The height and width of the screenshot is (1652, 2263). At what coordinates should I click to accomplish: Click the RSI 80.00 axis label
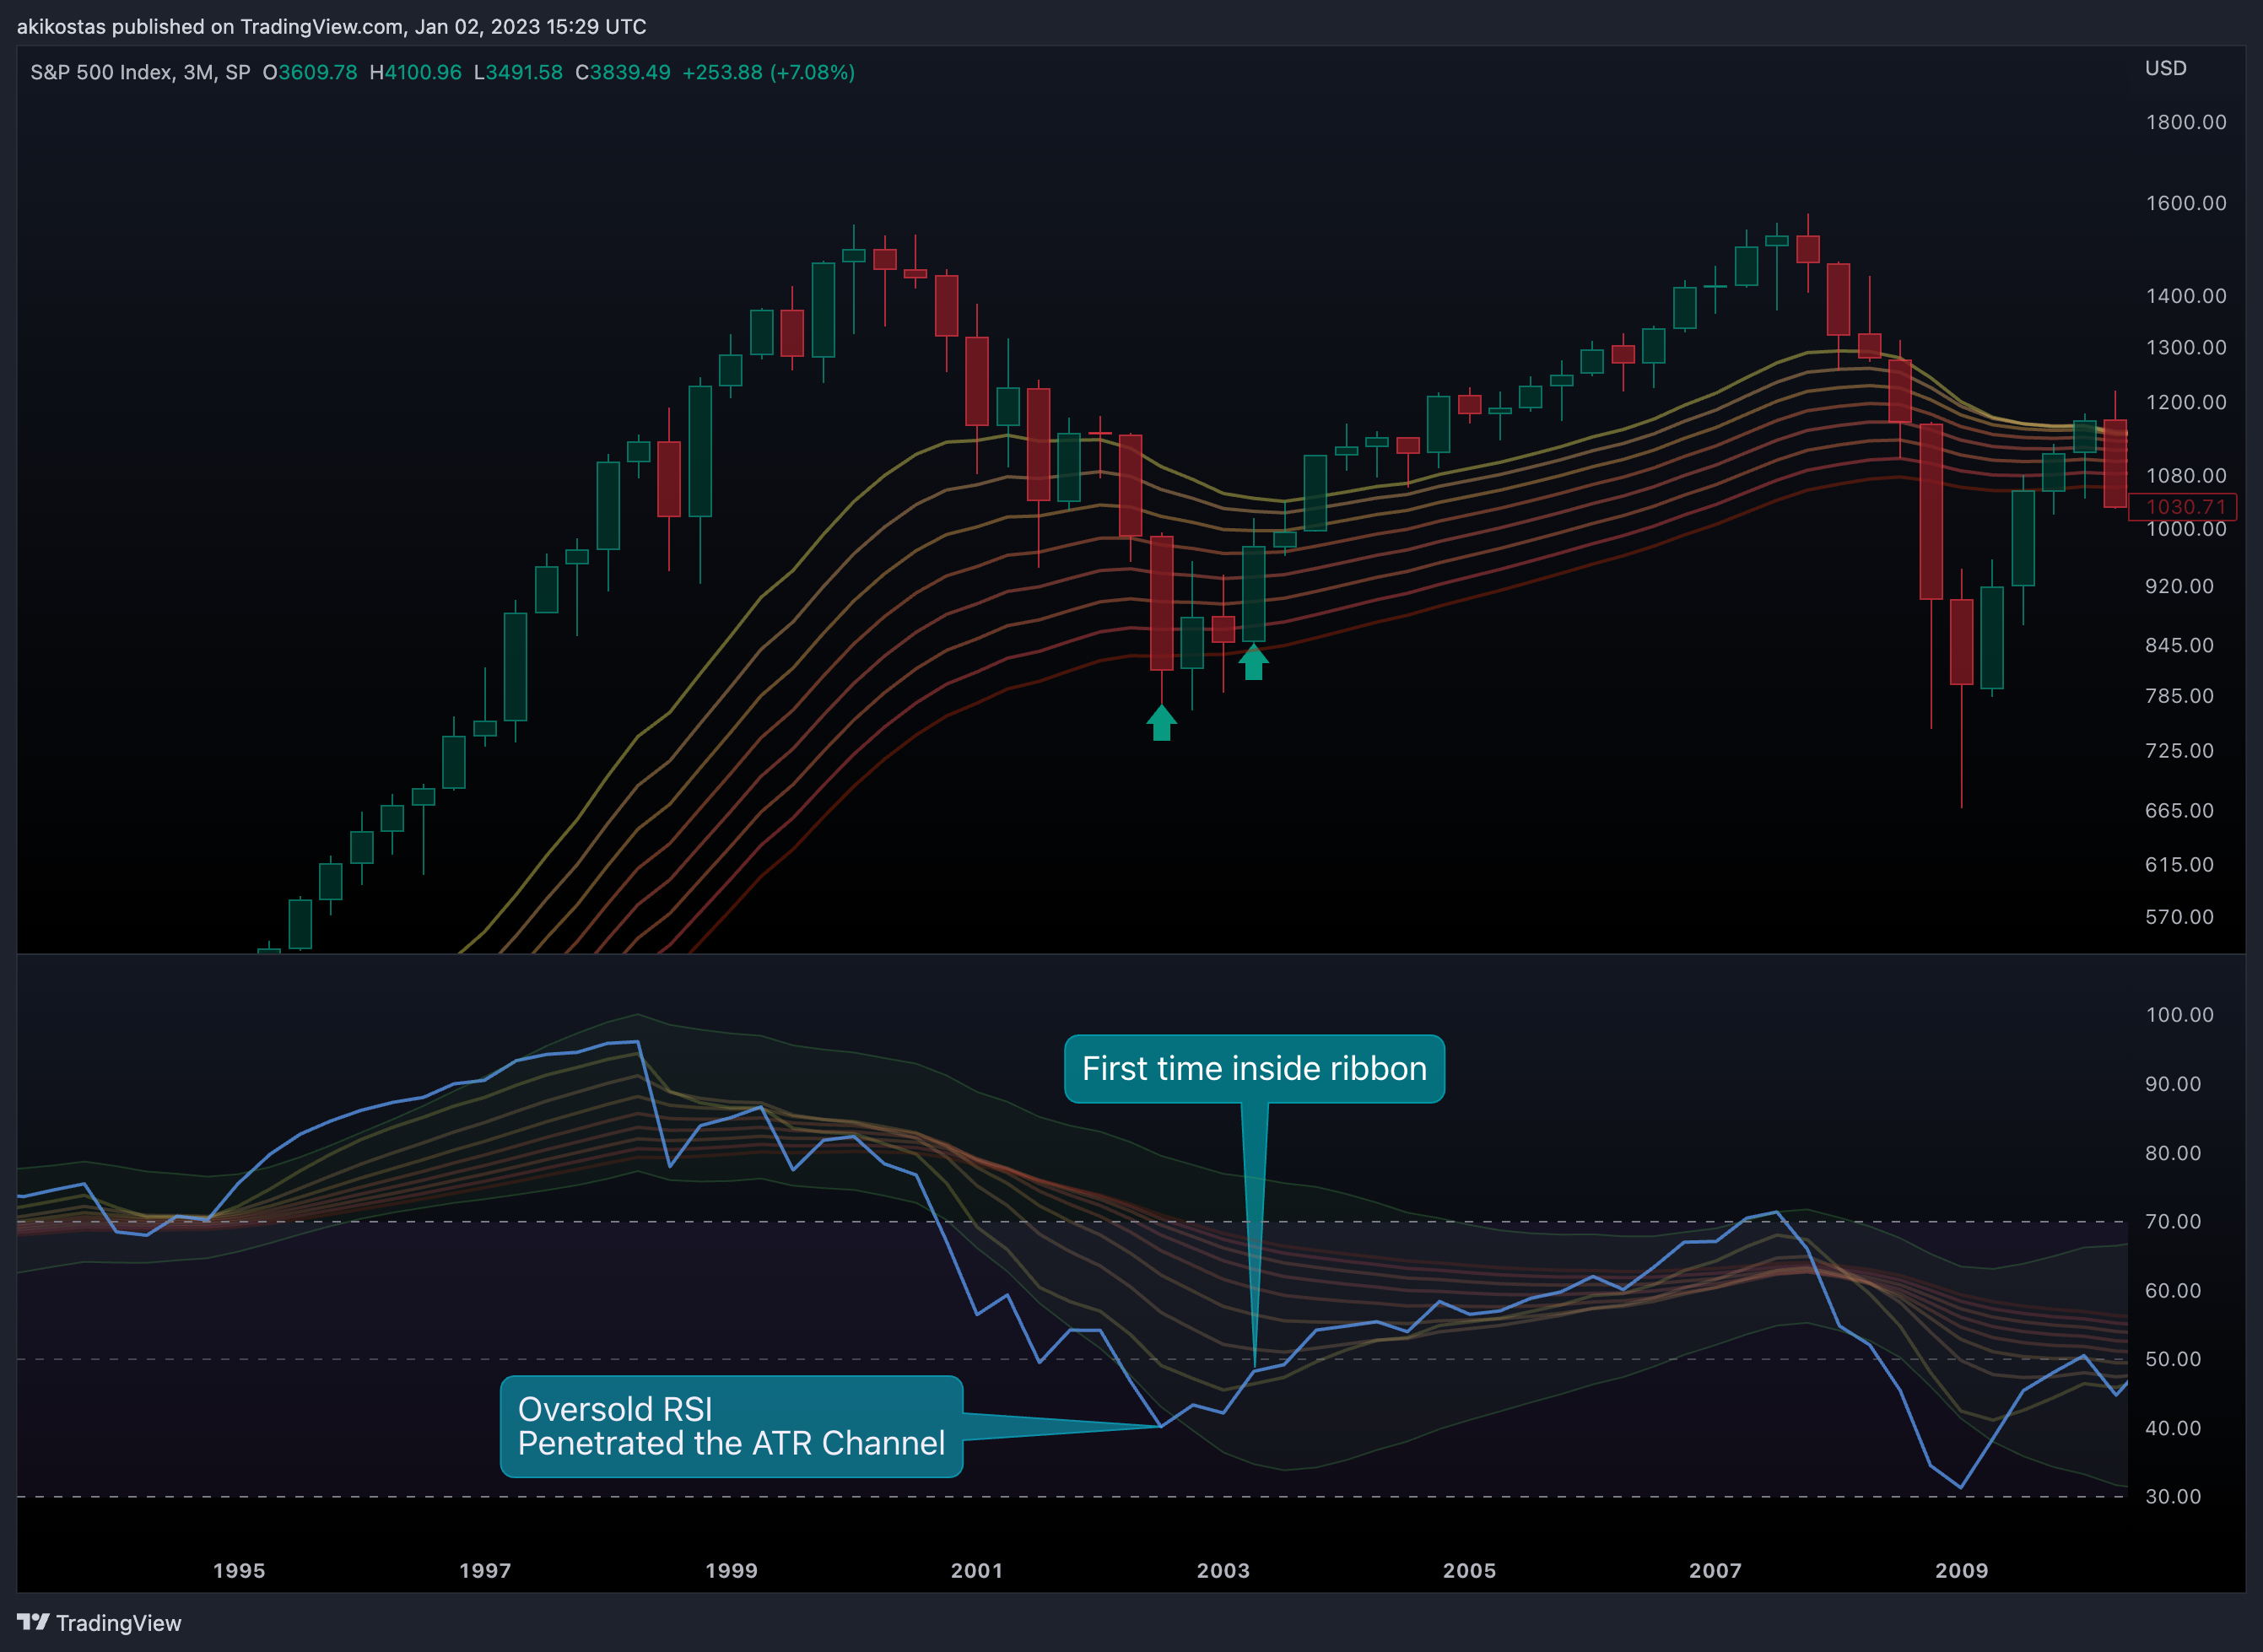(2173, 1153)
